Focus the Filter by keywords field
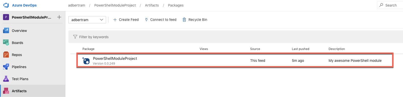Viewport: 403px width, 97px height. point(236,37)
